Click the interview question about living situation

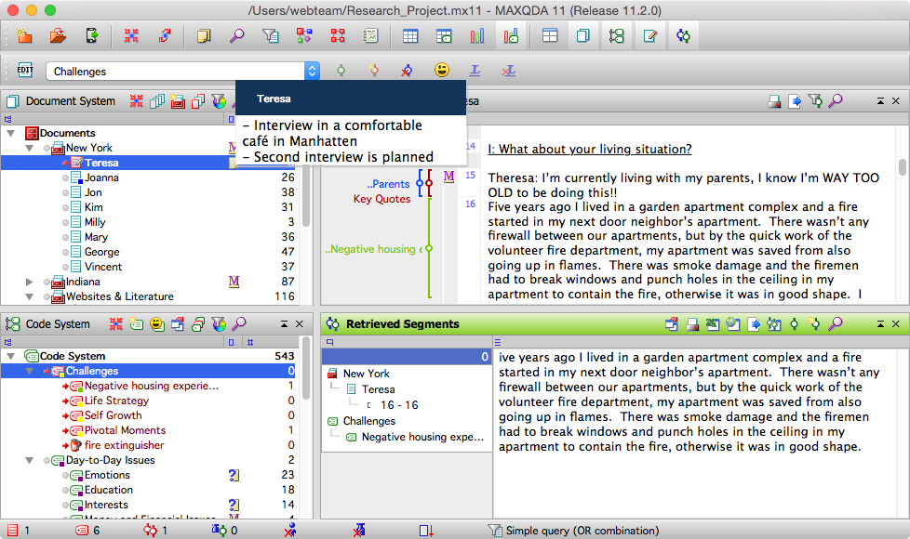590,149
